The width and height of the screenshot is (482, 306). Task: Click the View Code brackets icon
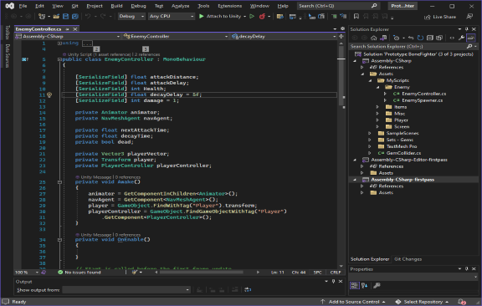point(452,38)
